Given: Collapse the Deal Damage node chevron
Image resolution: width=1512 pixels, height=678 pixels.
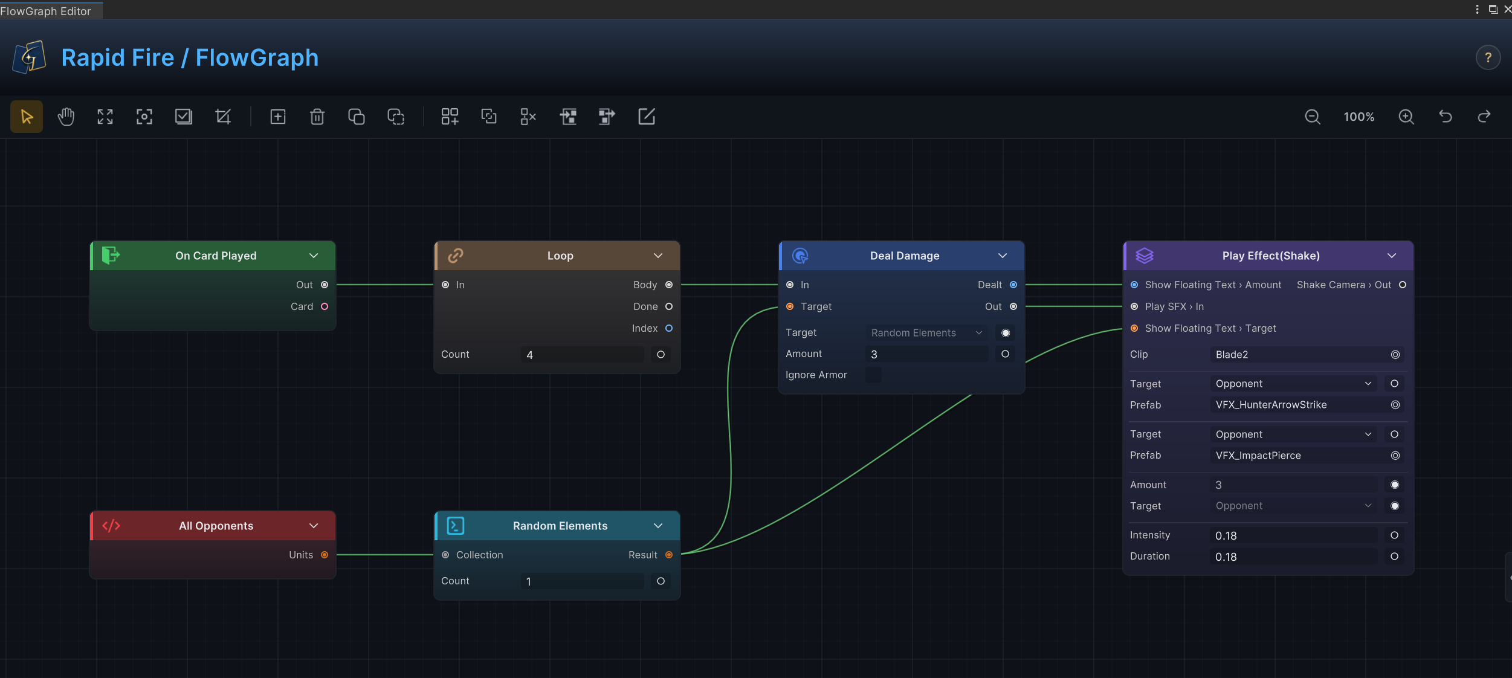Looking at the screenshot, I should pos(1003,256).
